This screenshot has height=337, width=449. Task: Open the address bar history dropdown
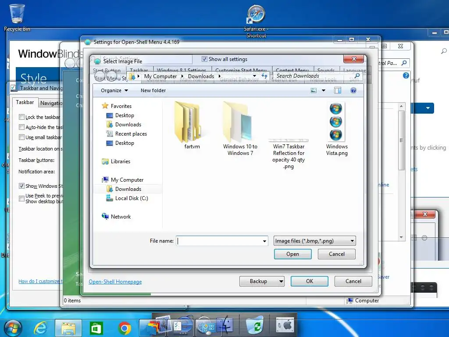254,76
